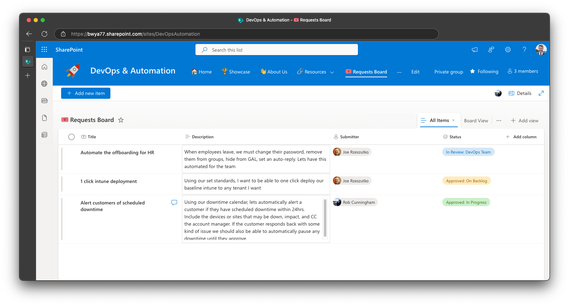Open Automate the offboarding for HR item

point(117,152)
